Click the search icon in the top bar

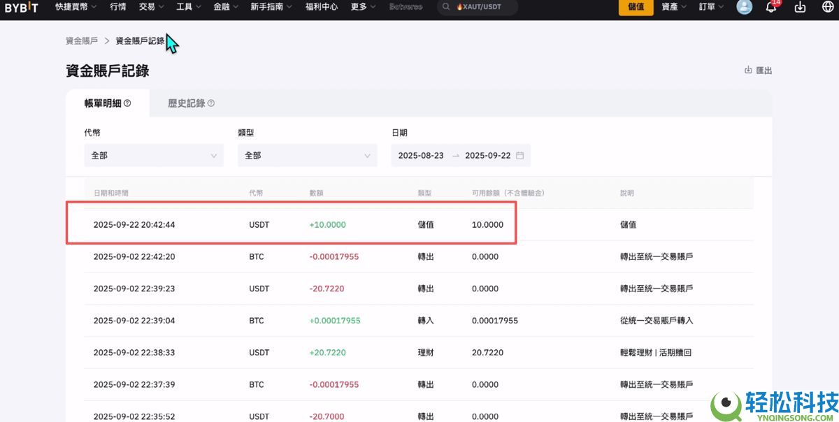[446, 7]
